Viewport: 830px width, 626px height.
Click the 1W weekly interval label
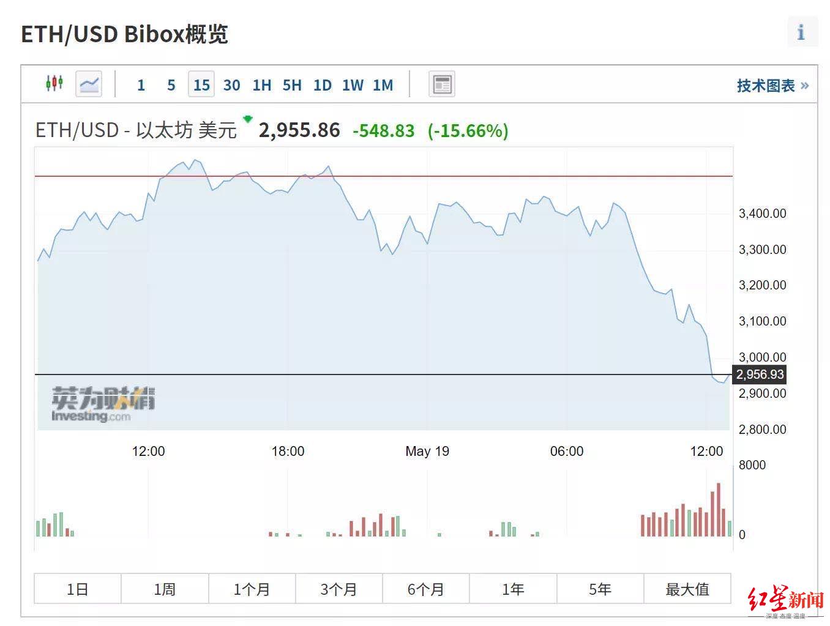353,85
